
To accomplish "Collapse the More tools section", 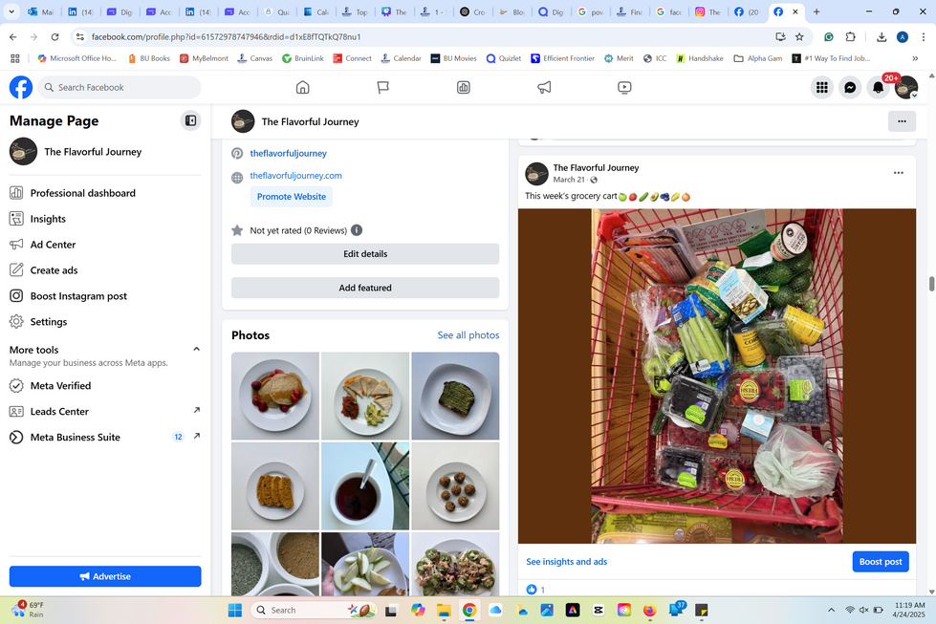I will [x=196, y=349].
